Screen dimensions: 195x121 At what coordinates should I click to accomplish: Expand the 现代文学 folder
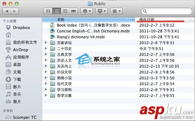[x=46, y=83]
